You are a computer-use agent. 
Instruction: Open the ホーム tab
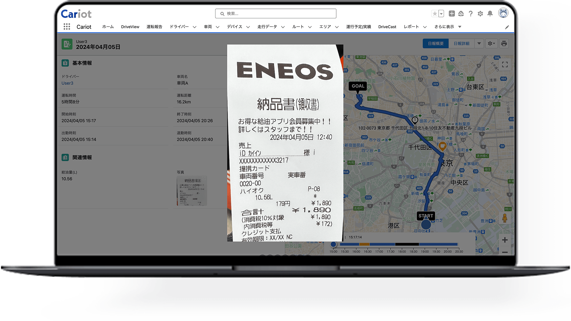pyautogui.click(x=108, y=27)
